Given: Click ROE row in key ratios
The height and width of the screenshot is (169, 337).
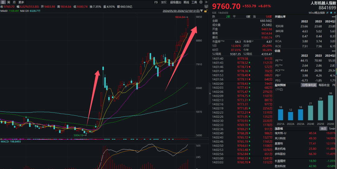Looking at the screenshot, I should point(305,46).
